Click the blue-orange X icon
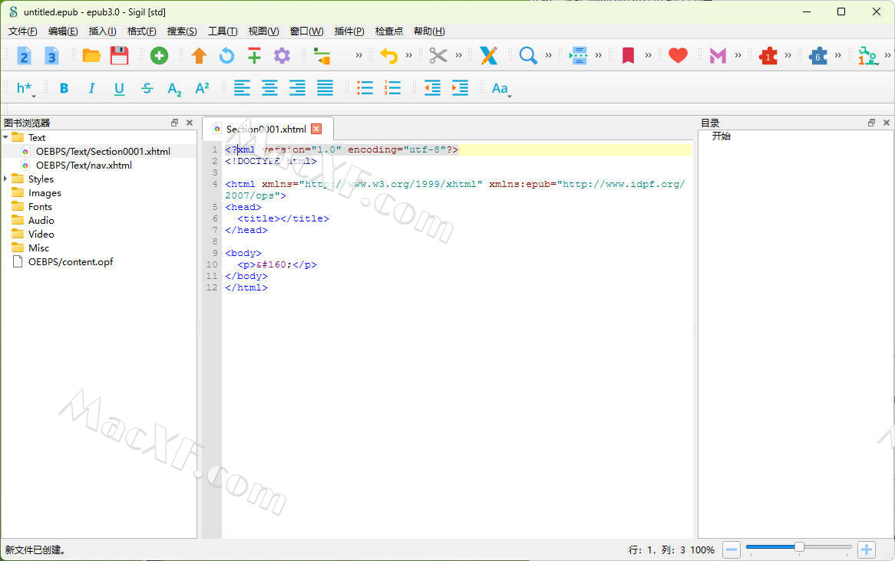The image size is (895, 561). 489,55
